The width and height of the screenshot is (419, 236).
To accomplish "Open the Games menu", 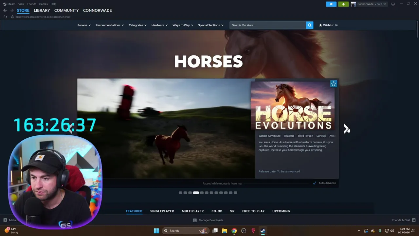I will pos(43,4).
